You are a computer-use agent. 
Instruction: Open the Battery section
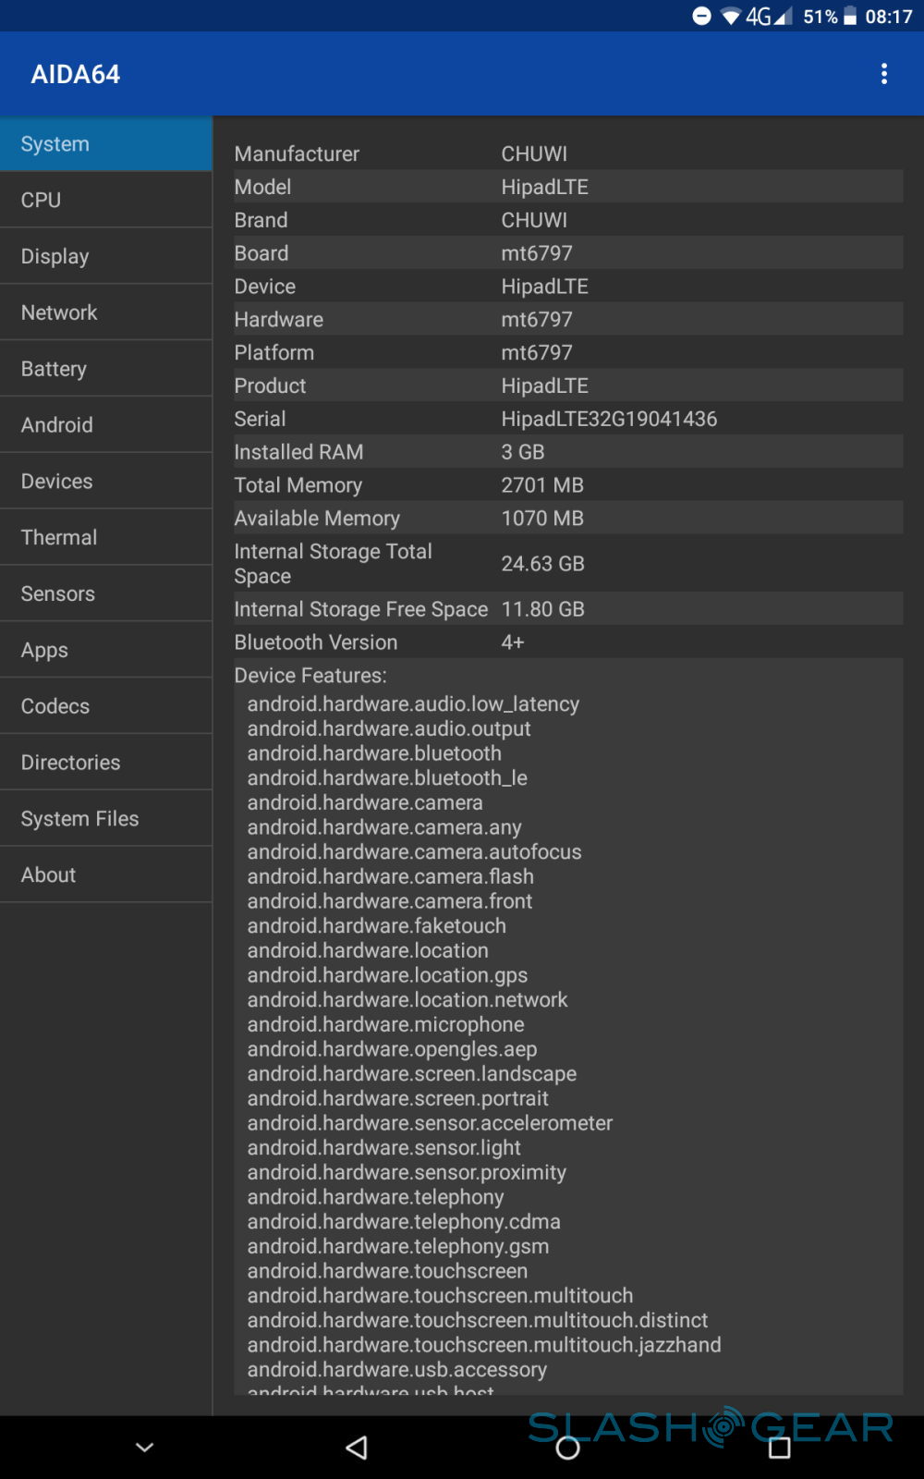pyautogui.click(x=106, y=369)
